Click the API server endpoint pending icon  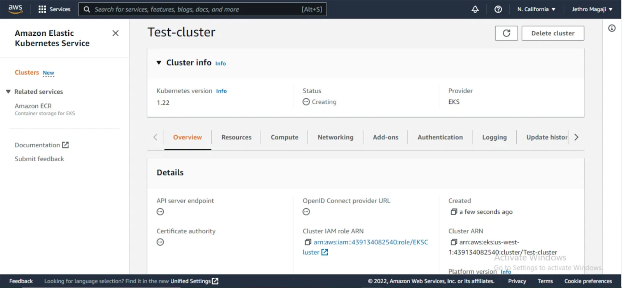coord(160,212)
